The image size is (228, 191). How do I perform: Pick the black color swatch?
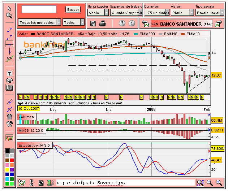(x=7, y=151)
